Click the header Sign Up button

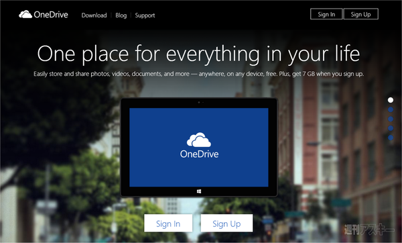point(360,14)
